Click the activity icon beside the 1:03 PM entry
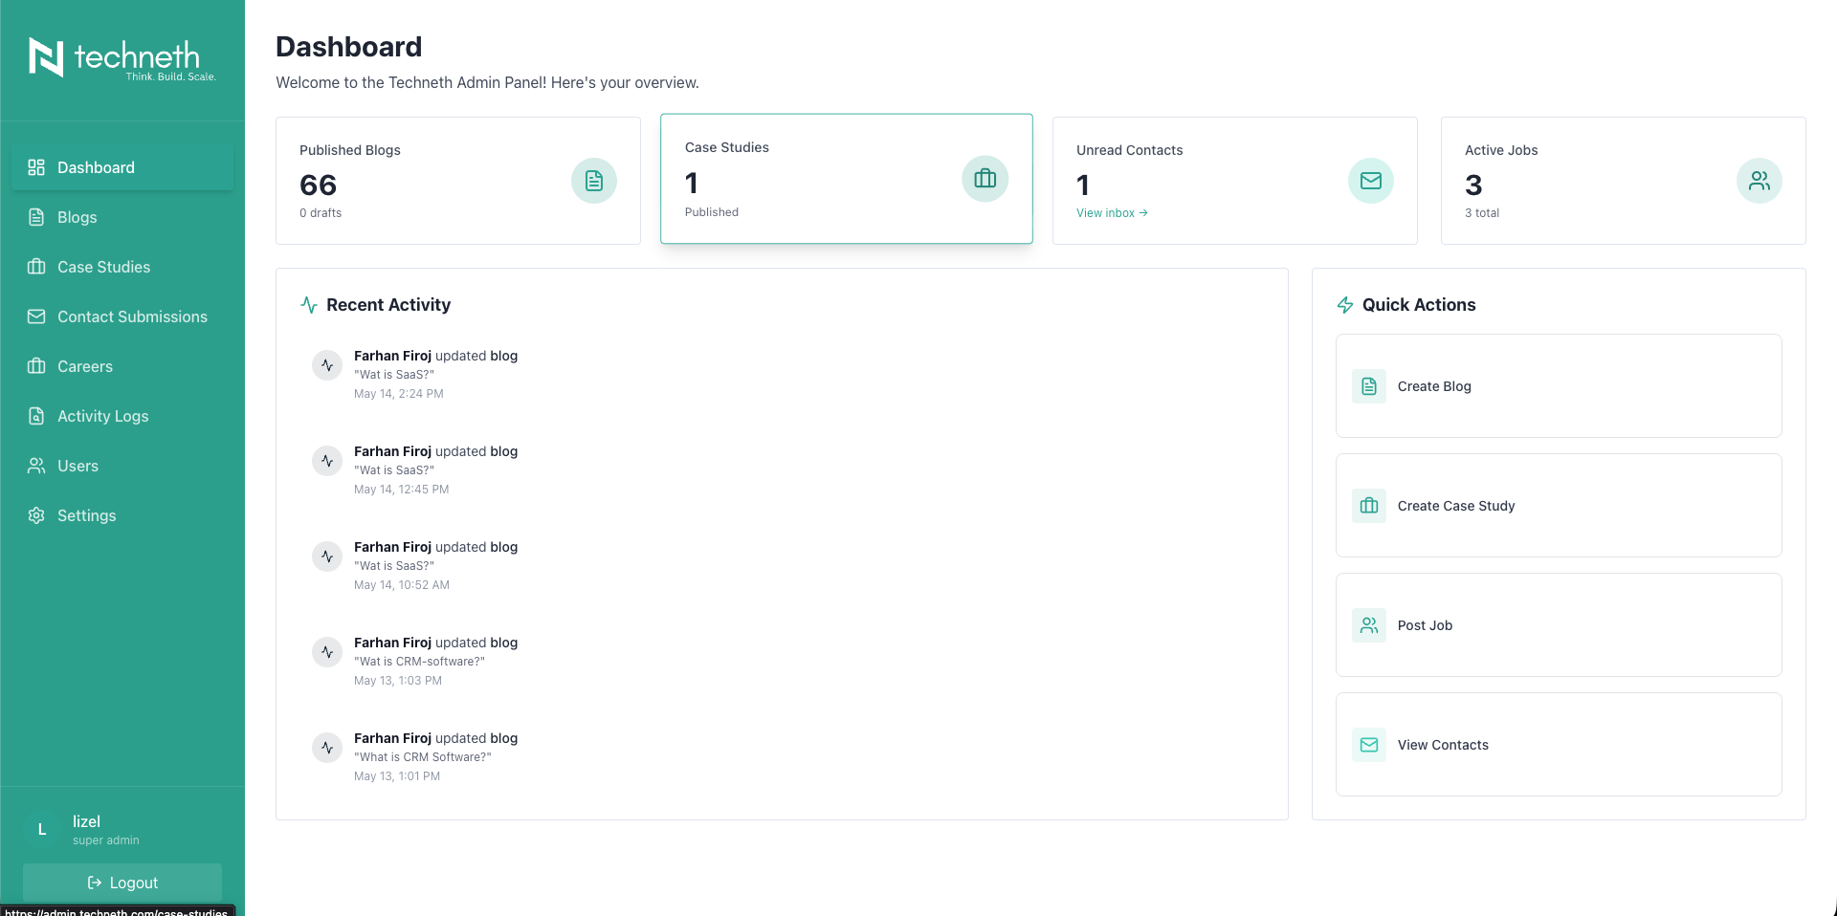Image resolution: width=1837 pixels, height=916 pixels. (327, 652)
